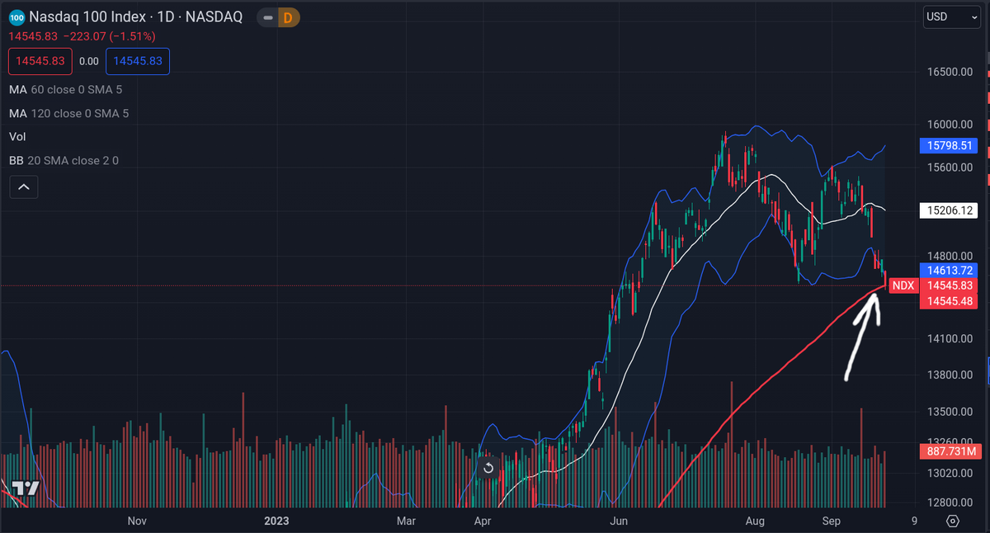Screen dimensions: 990x533
Task: Toggle the gray market status pill
Action: [x=266, y=17]
